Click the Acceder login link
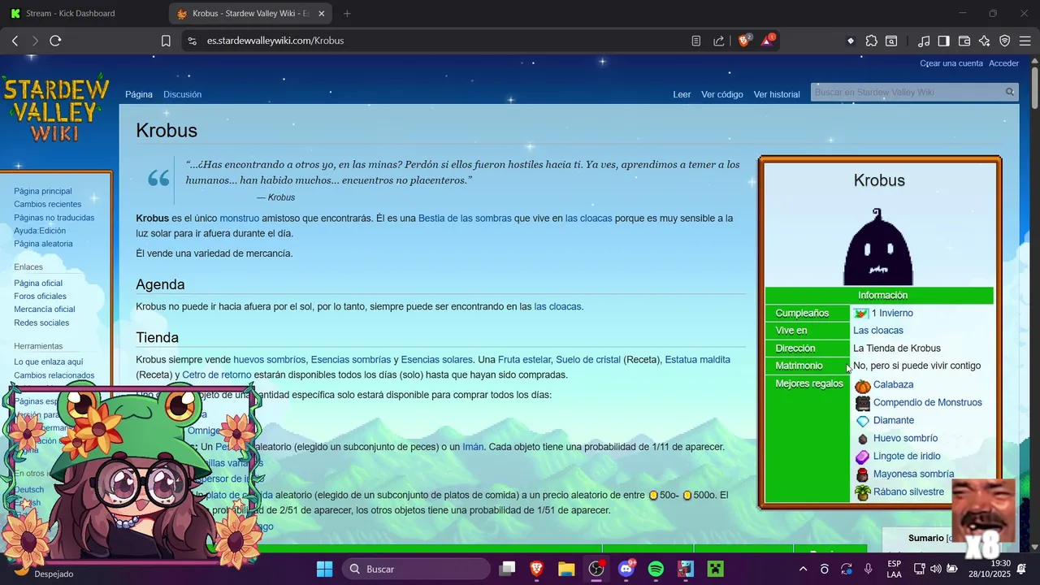 tap(1003, 63)
